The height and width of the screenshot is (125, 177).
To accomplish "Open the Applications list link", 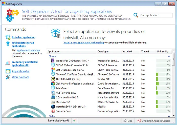I will coord(20,71).
